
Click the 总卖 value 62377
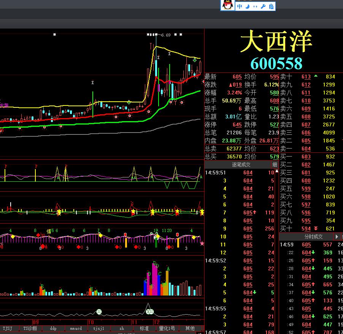[234, 149]
